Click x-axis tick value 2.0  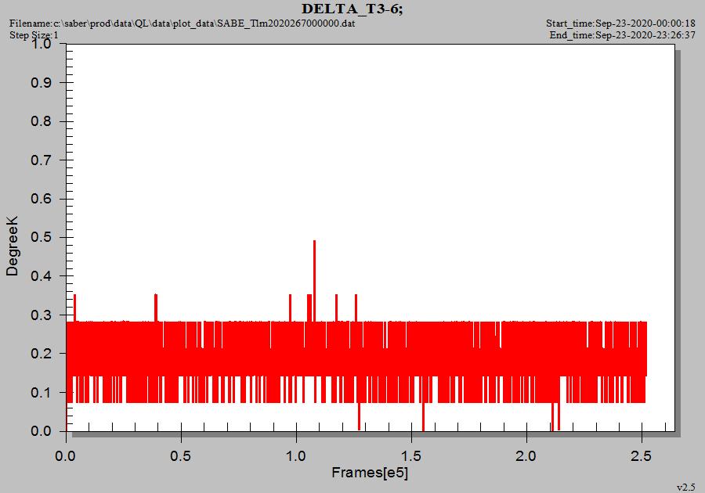[x=526, y=456]
